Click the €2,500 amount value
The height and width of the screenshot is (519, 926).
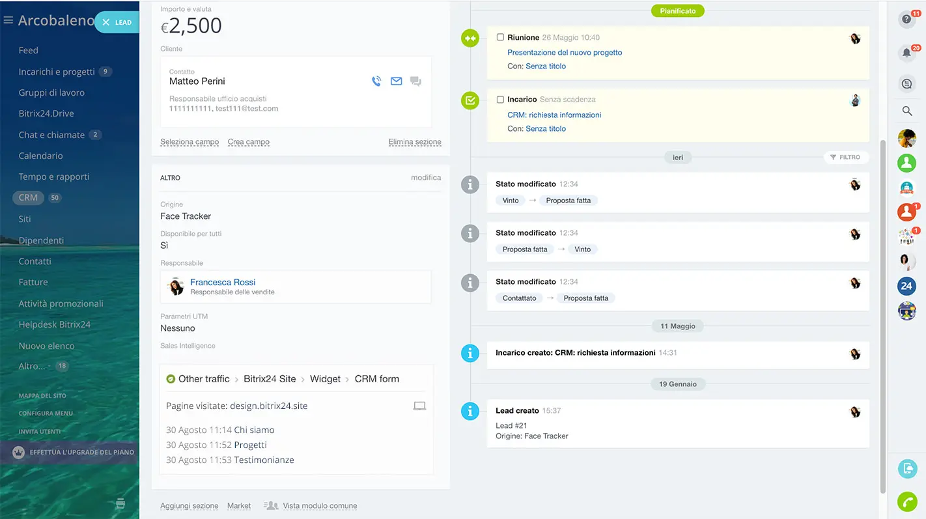pyautogui.click(x=191, y=26)
